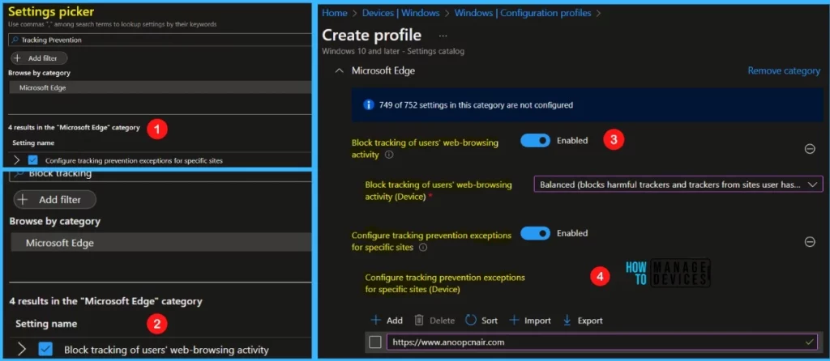Go to Home breadcrumb
This screenshot has height=361, width=830.
(x=334, y=13)
